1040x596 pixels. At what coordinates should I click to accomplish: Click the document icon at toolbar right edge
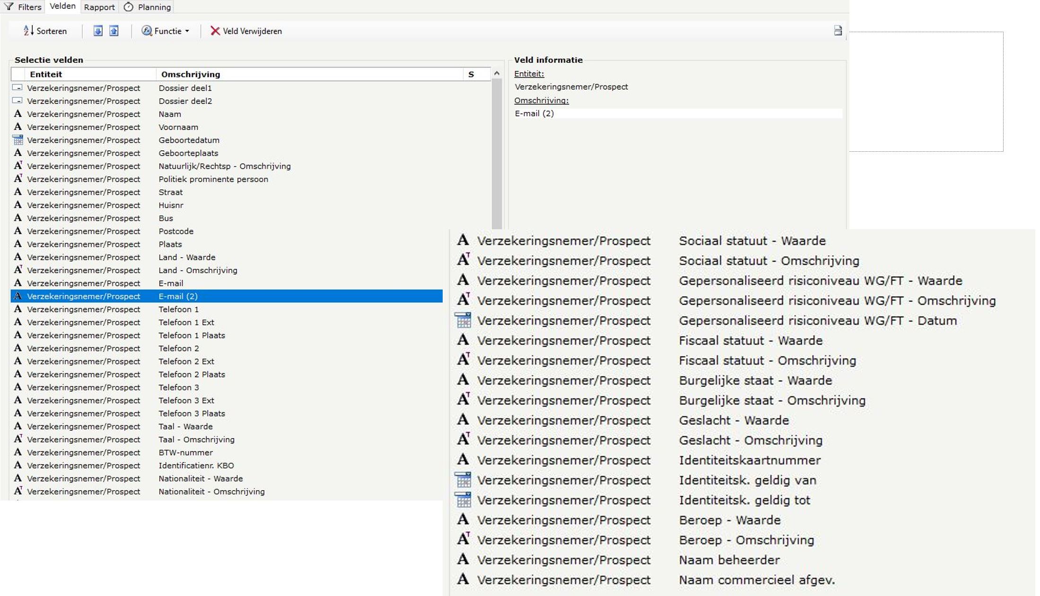(x=838, y=31)
